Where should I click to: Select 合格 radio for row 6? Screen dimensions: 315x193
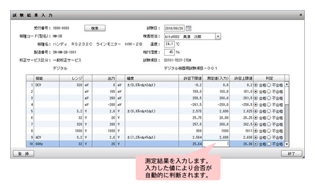[x=256, y=118]
